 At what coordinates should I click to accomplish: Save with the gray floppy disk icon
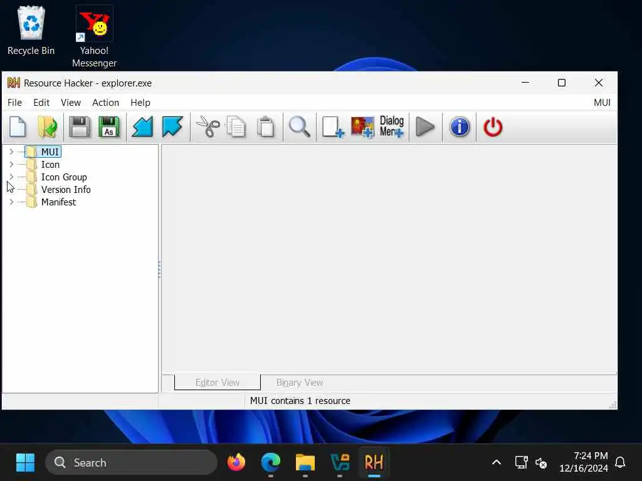click(80, 127)
